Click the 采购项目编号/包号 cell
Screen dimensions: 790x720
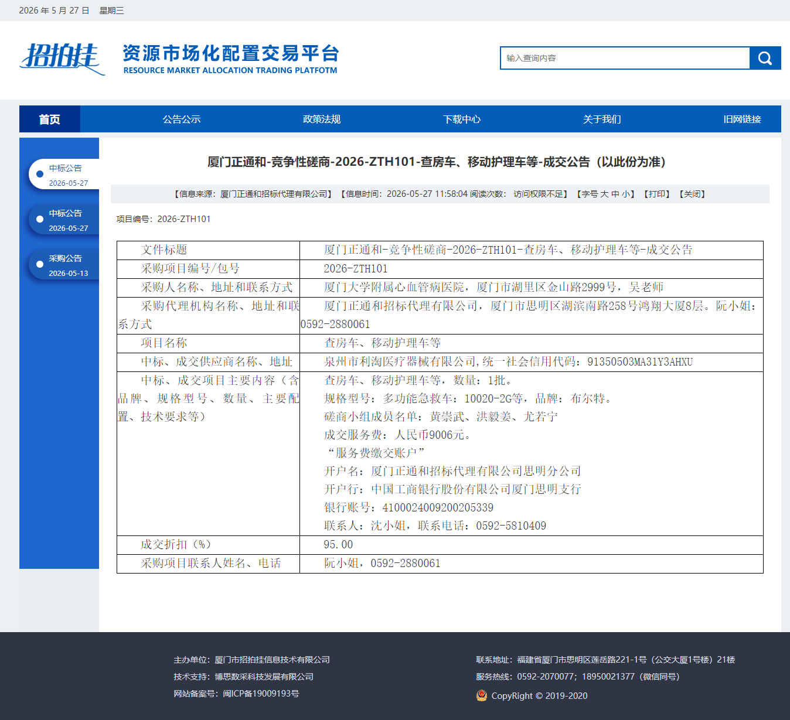208,269
